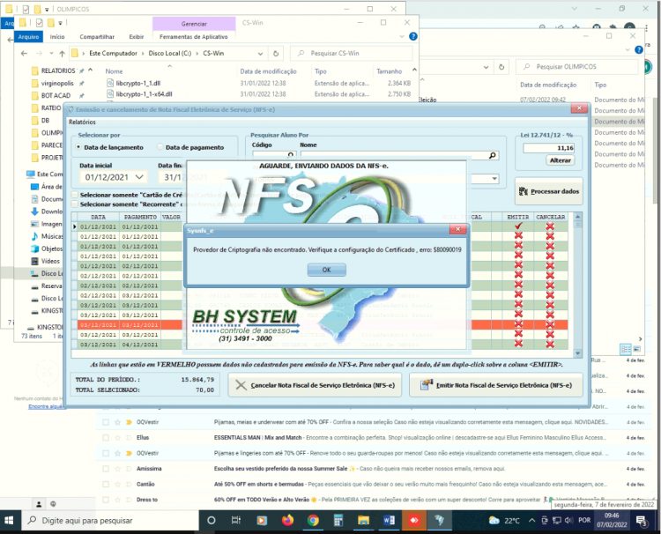Open the blue help icon in CS-Win
The width and height of the screenshot is (661, 534).
pos(413,37)
